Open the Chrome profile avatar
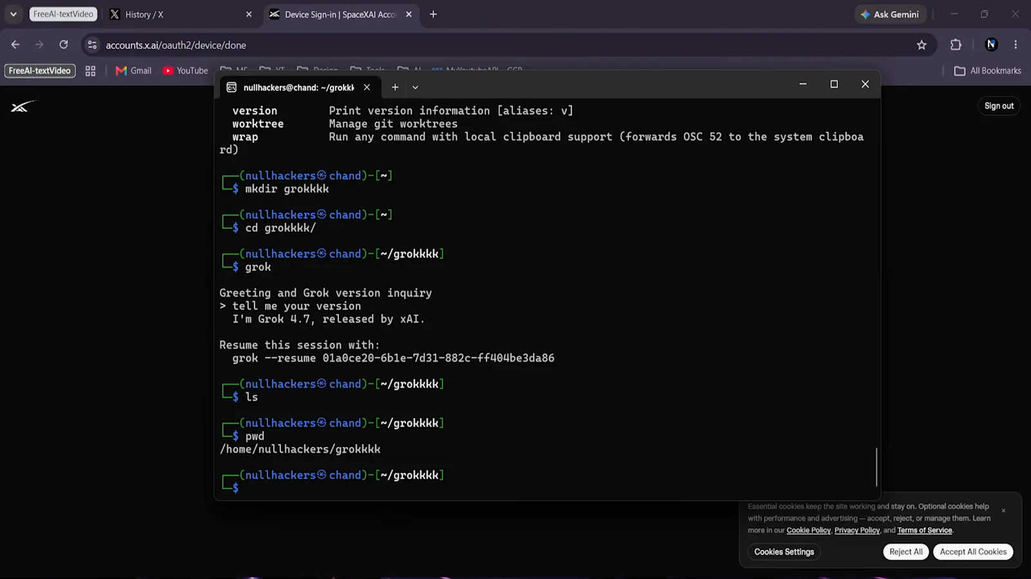The width and height of the screenshot is (1031, 579). (x=992, y=44)
